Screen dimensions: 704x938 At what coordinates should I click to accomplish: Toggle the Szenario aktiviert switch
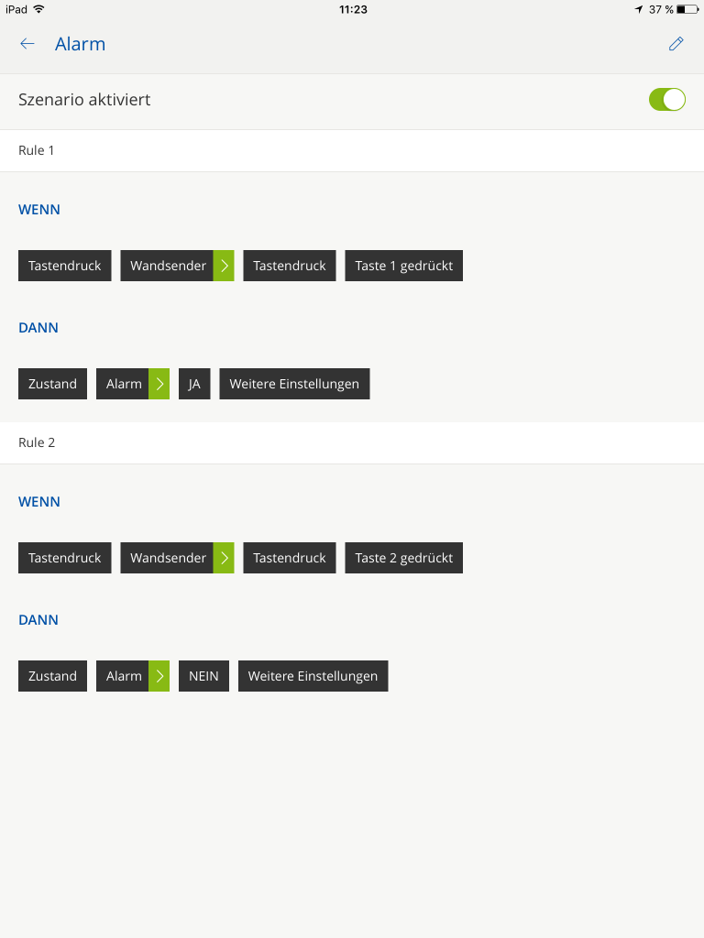[666, 100]
